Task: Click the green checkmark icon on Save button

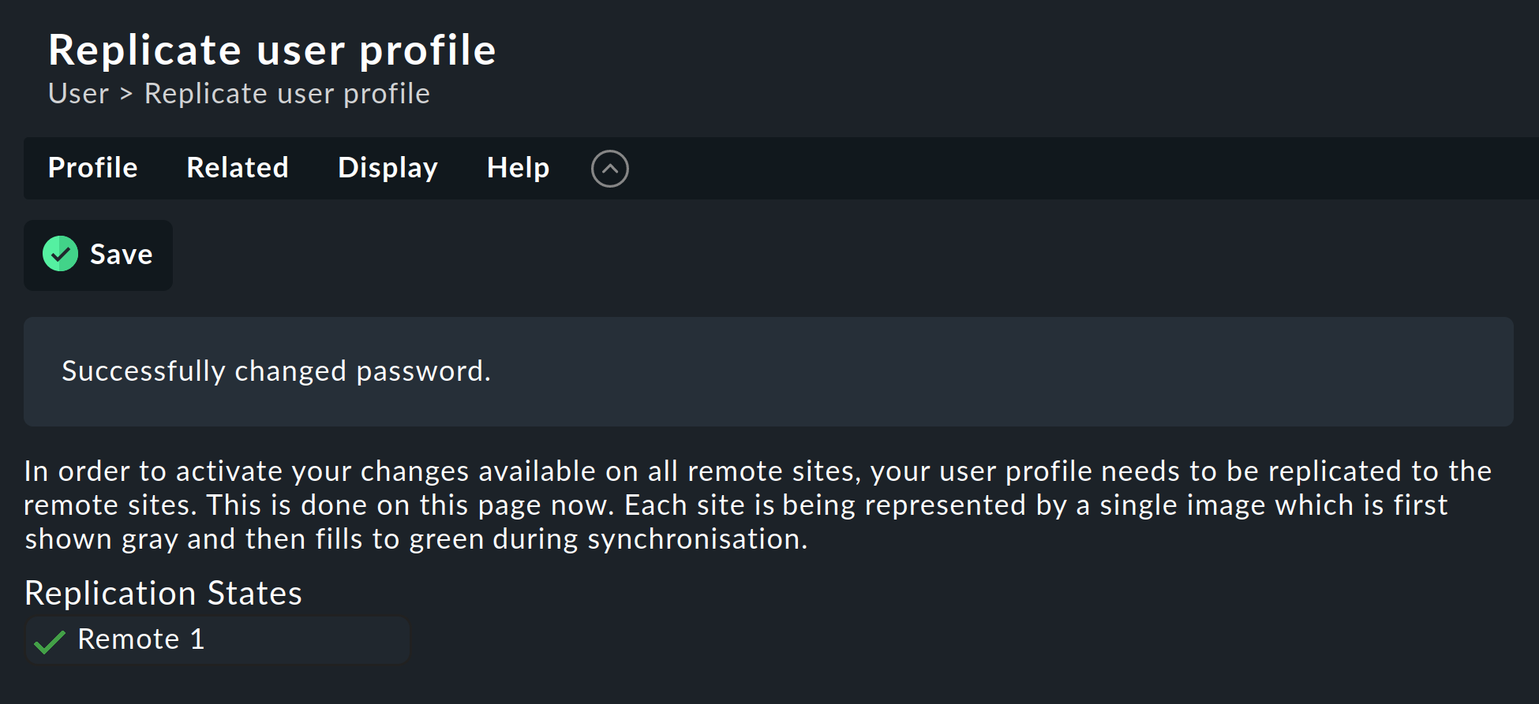Action: click(x=59, y=254)
